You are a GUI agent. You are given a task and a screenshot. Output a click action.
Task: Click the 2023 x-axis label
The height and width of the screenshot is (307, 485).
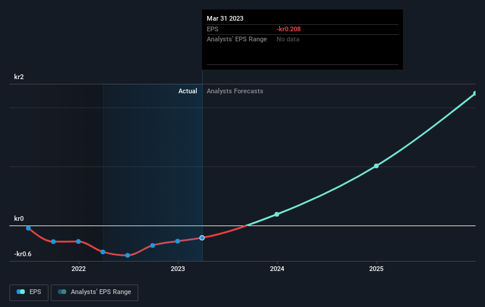pos(178,269)
